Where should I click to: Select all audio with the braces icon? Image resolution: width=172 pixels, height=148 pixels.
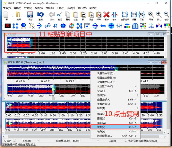tap(125, 16)
